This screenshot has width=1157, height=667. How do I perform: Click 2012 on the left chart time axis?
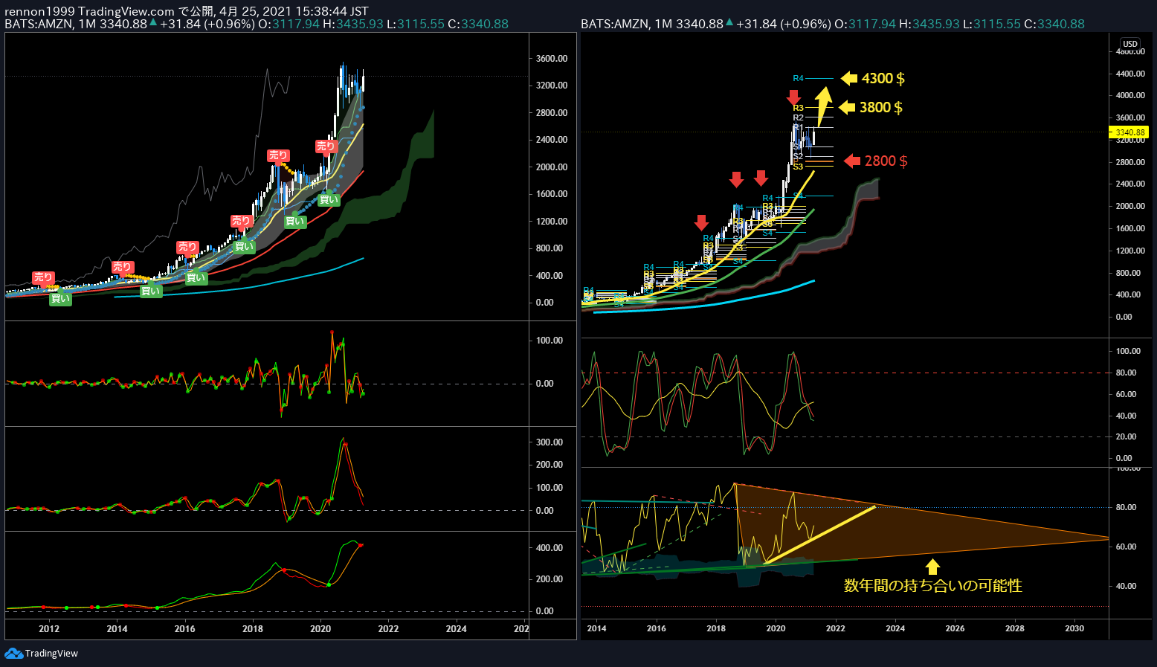click(x=49, y=628)
